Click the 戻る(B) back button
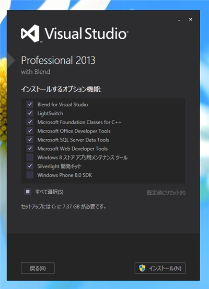Image resolution: width=209 pixels, height=289 pixels. [38, 268]
